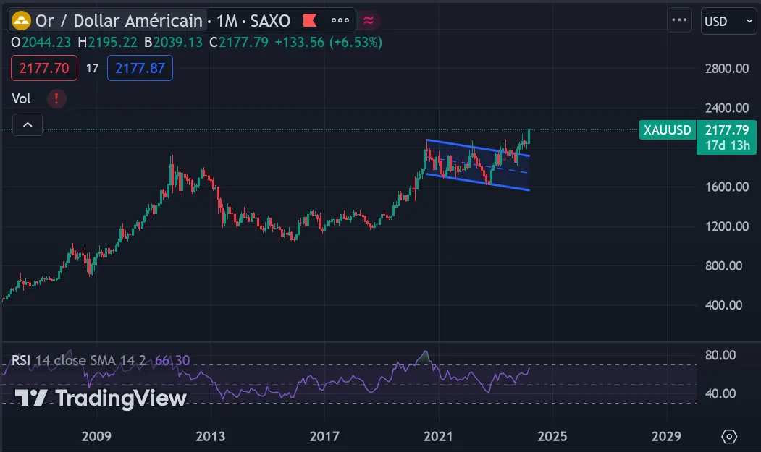This screenshot has width=761, height=452.
Task: Click the XAUUSD price label tag
Action: click(x=668, y=130)
